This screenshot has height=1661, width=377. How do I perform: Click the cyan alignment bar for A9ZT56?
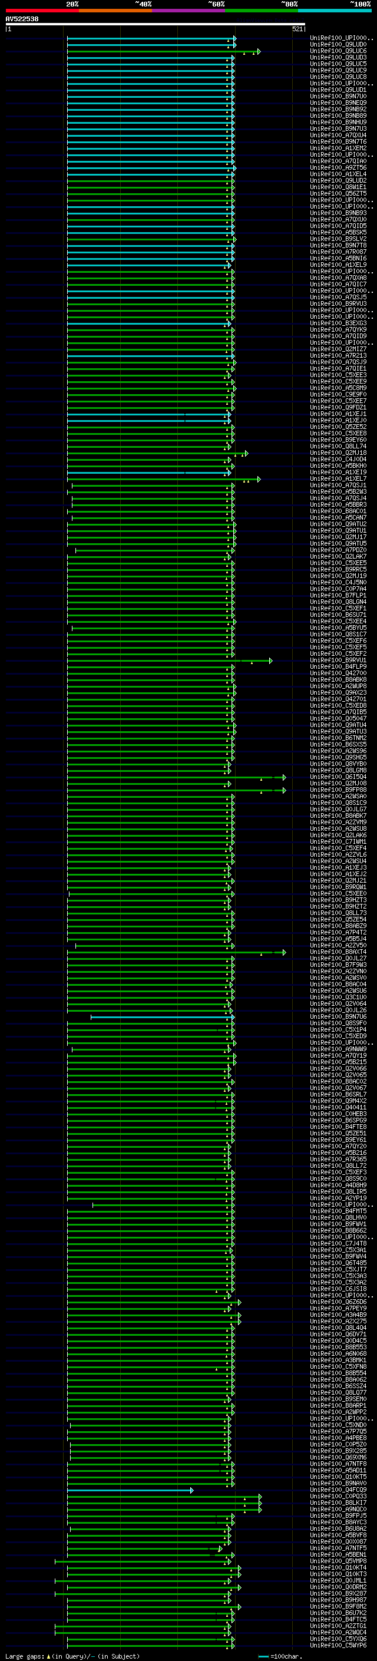pos(151,168)
